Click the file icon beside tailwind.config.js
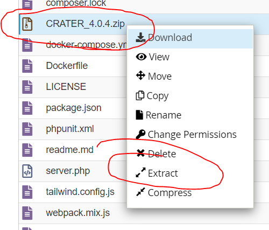The width and height of the screenshot is (269, 230). tap(27, 192)
